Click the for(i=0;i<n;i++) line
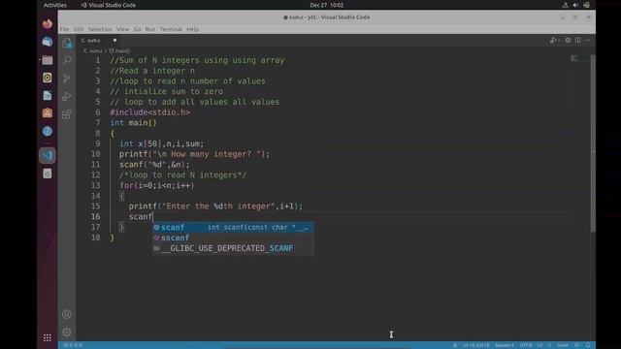Image resolution: width=621 pixels, height=349 pixels. [157, 185]
